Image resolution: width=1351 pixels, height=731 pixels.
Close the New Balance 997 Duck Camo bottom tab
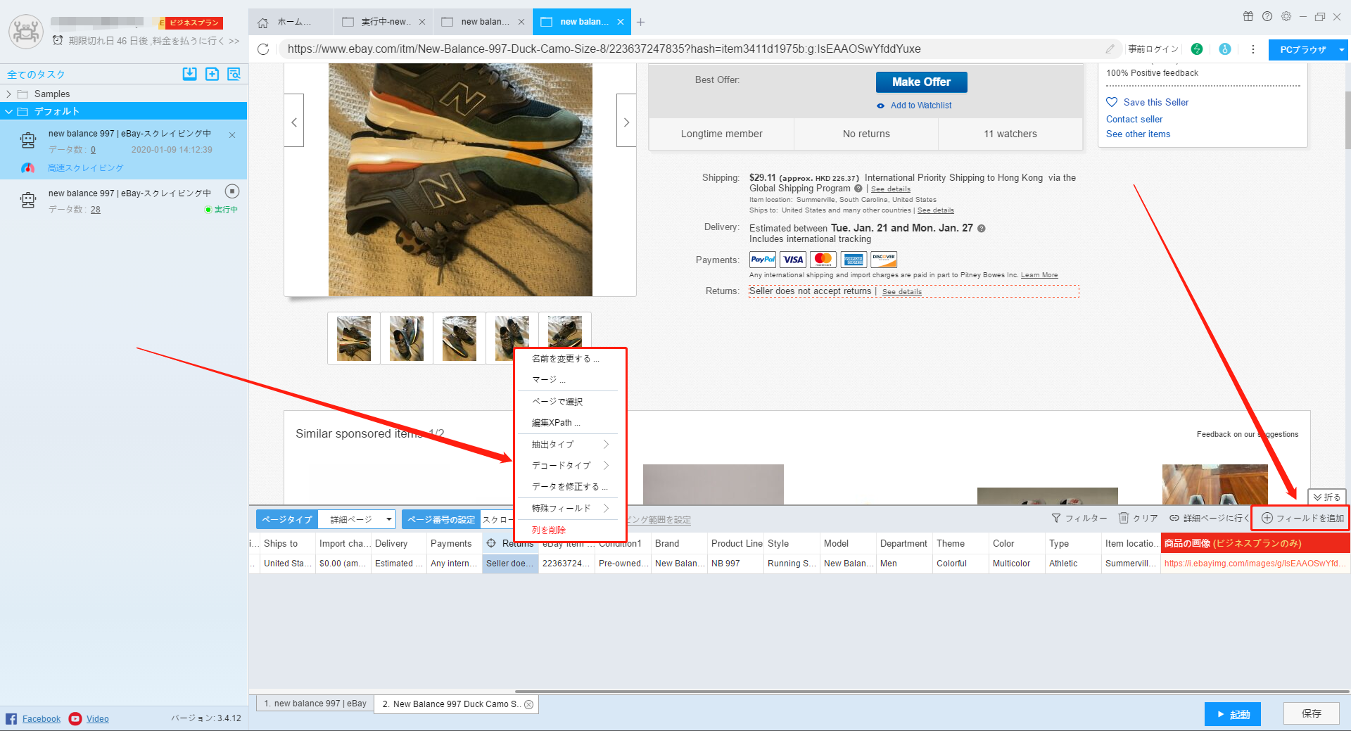point(529,704)
